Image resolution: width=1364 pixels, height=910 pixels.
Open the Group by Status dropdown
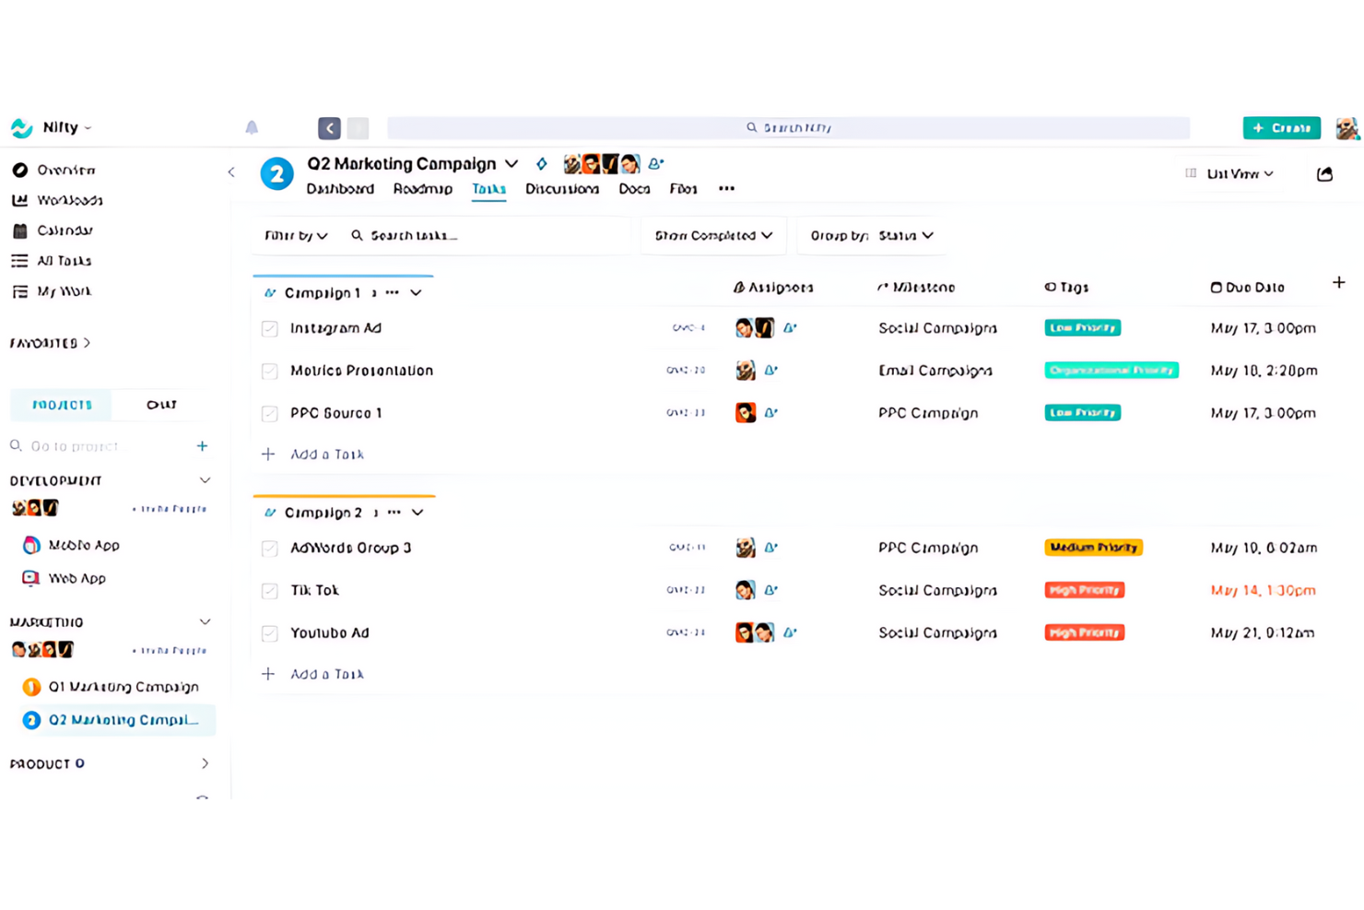pyautogui.click(x=872, y=236)
